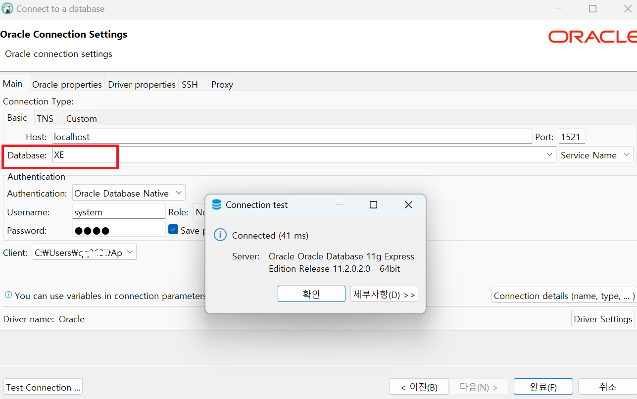Minimize the Connection test dialog
Screen dimensions: 637x399
point(339,204)
